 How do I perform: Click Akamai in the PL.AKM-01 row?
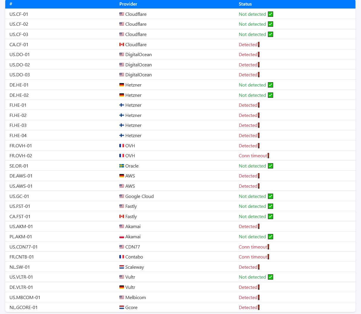click(133, 237)
